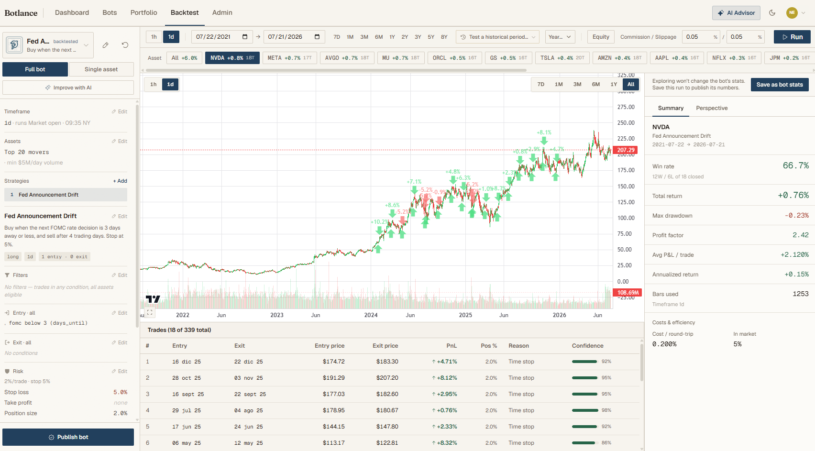
Task: Click the undo/revert icon beside bot name
Action: click(x=125, y=45)
